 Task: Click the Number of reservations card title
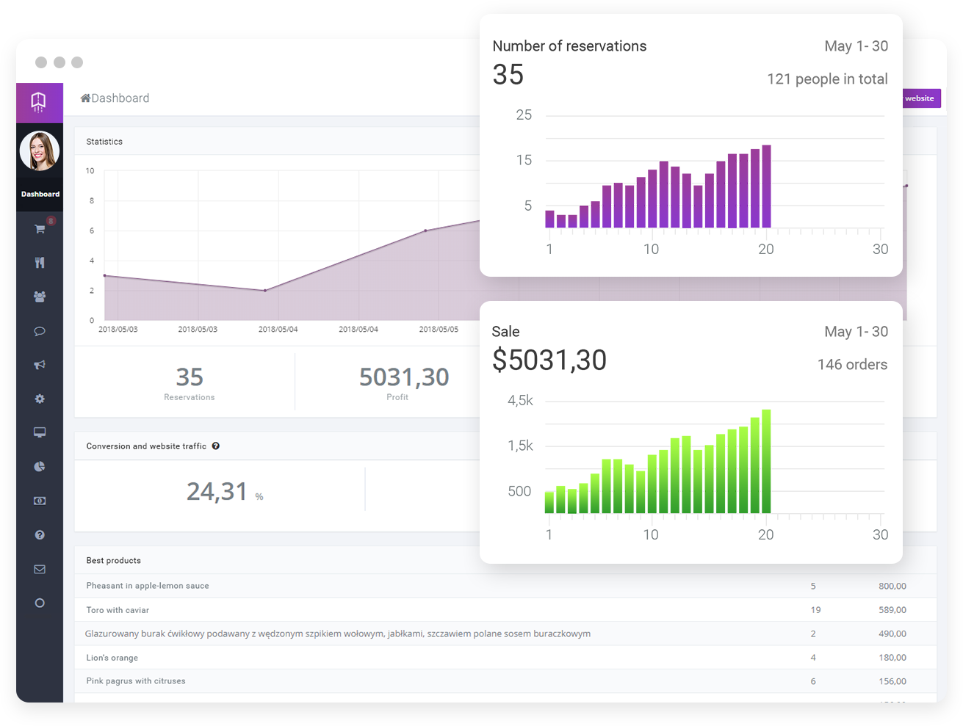[x=569, y=46]
